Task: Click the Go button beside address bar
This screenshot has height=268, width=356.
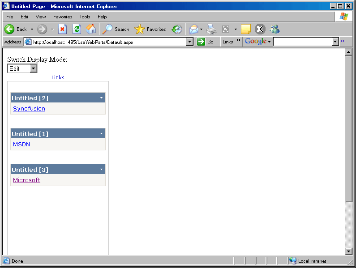Action: [206, 42]
